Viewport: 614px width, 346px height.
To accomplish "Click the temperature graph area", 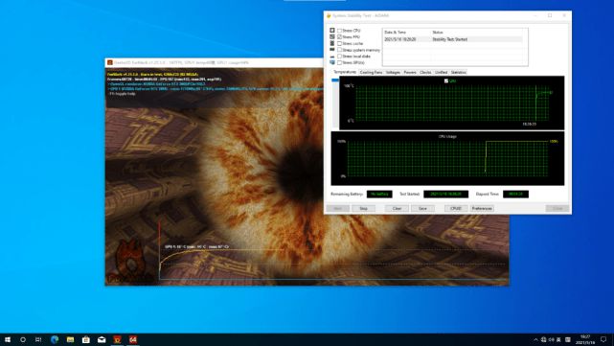I will point(451,104).
